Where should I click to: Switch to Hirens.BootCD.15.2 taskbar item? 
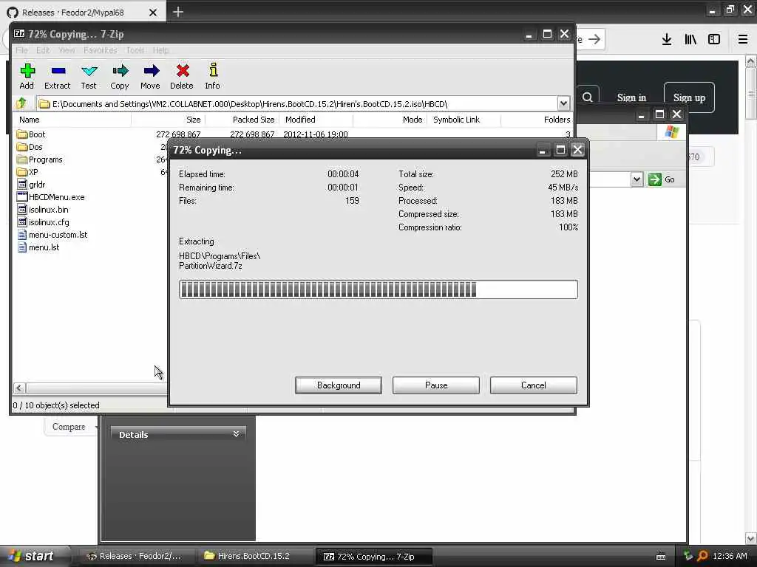click(254, 556)
